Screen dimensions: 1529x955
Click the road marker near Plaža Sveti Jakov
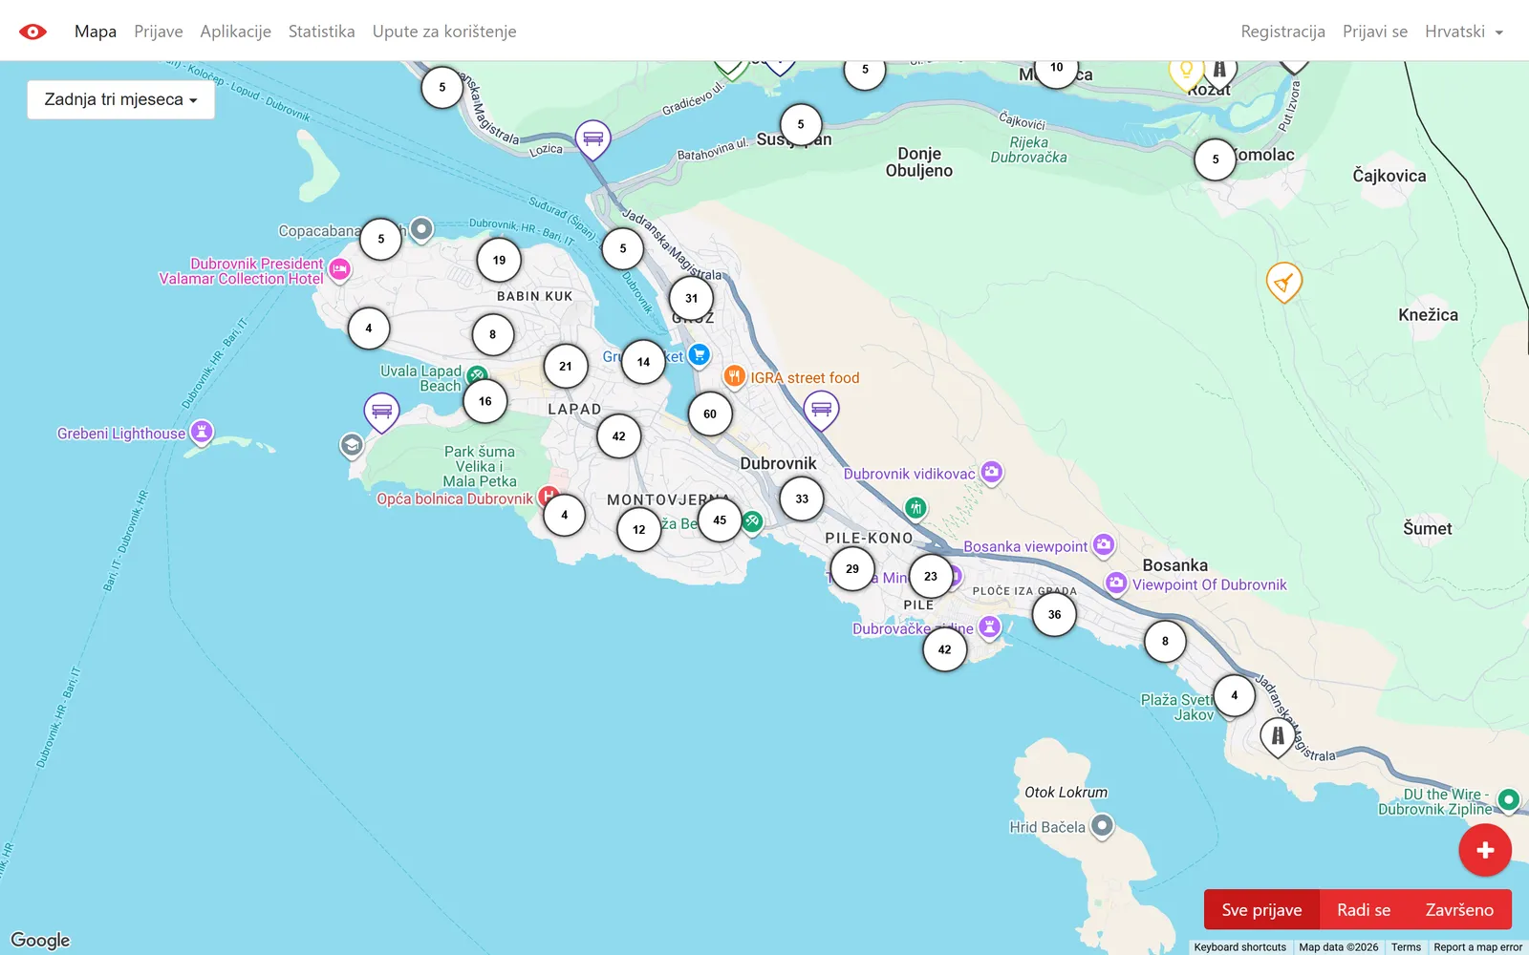pyautogui.click(x=1278, y=736)
